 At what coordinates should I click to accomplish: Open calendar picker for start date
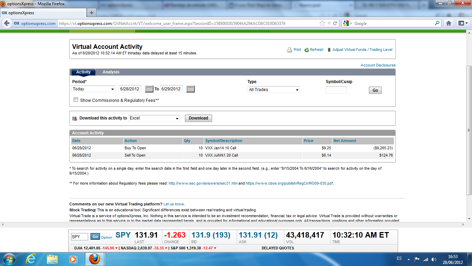pyautogui.click(x=149, y=89)
